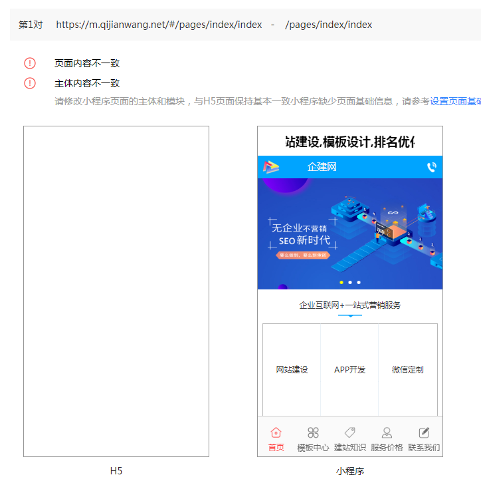Click the SEO新时代 banner image
Viewport: 481px width, 489px height.
[350, 234]
